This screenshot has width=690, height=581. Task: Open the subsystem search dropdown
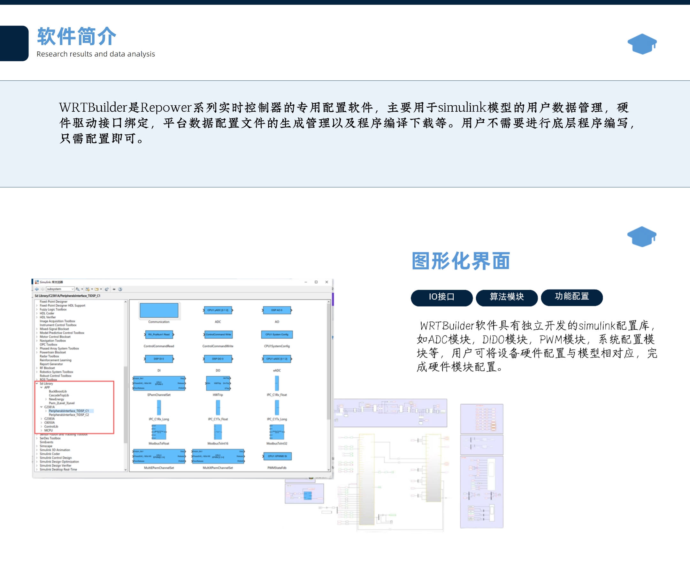click(x=72, y=289)
